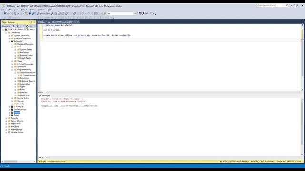Viewport: 305px width, 171px height.
Task: Open the Tools menu
Action: tap(32, 9)
